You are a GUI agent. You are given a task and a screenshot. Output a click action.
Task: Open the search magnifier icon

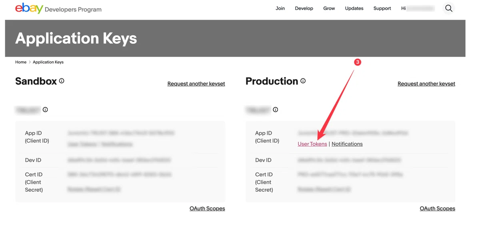pyautogui.click(x=449, y=8)
